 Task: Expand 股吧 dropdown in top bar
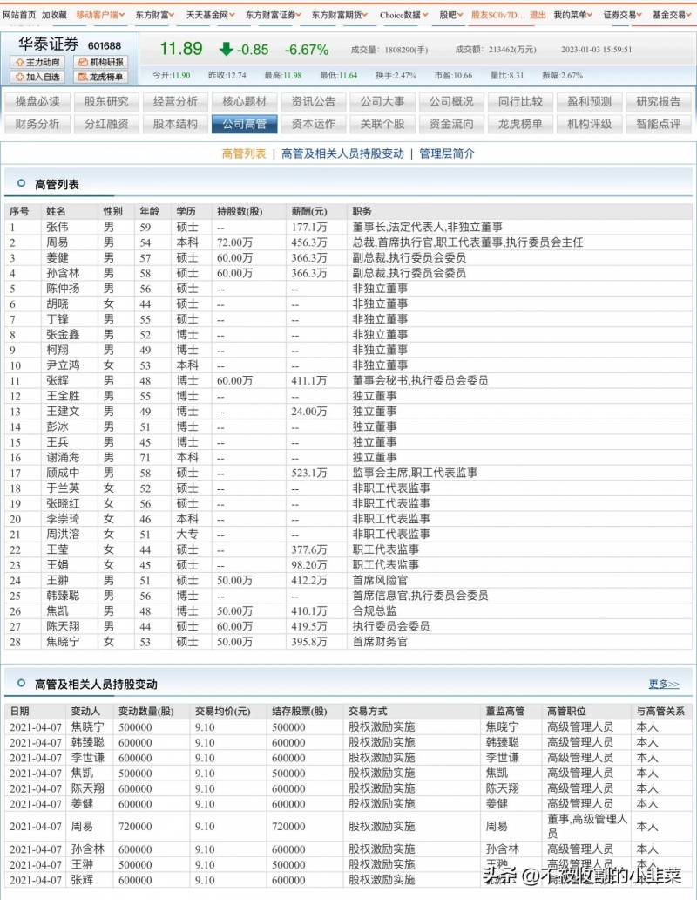coord(451,15)
